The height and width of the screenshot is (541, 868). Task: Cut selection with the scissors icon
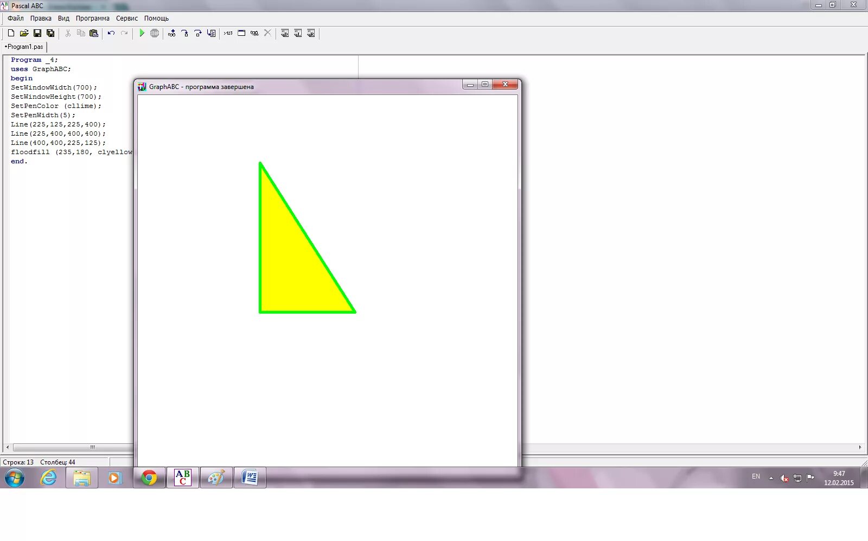point(68,33)
